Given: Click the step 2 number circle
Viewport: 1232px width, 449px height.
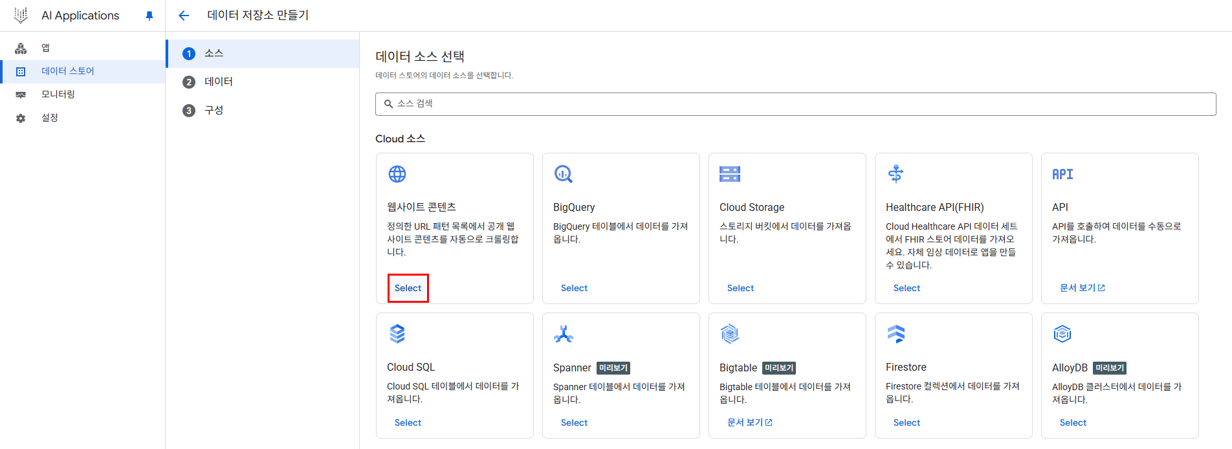Looking at the screenshot, I should click(189, 82).
